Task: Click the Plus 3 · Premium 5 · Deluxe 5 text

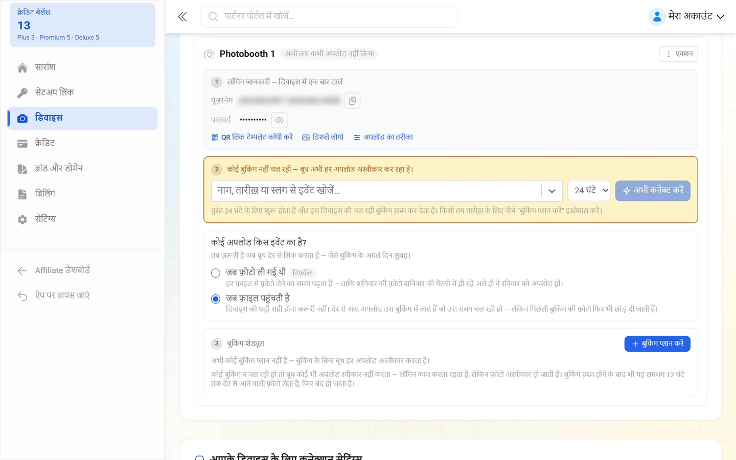Action: coord(58,38)
